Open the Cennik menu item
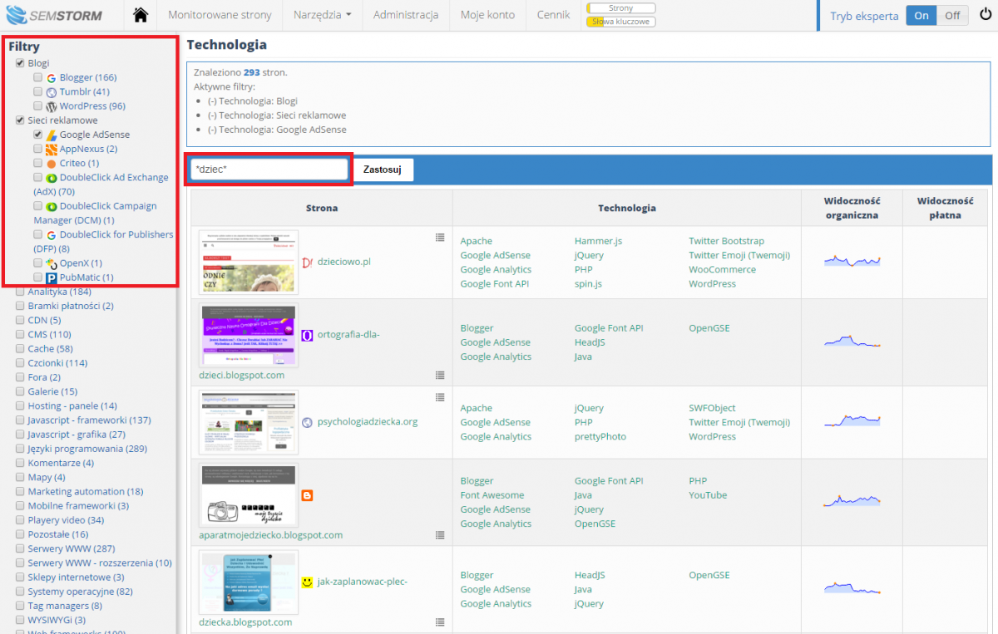Viewport: 998px width, 634px height. pos(554,15)
